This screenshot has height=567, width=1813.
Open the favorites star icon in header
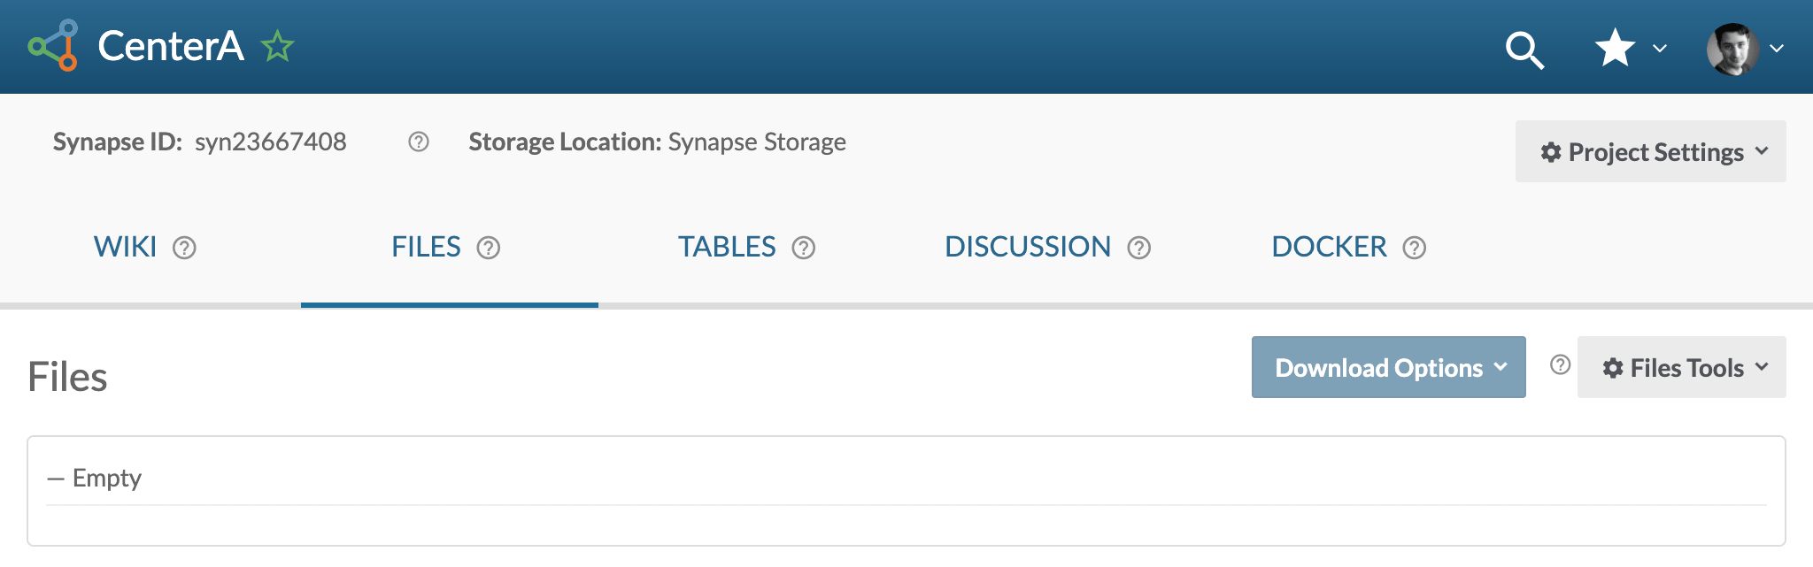coord(1615,48)
